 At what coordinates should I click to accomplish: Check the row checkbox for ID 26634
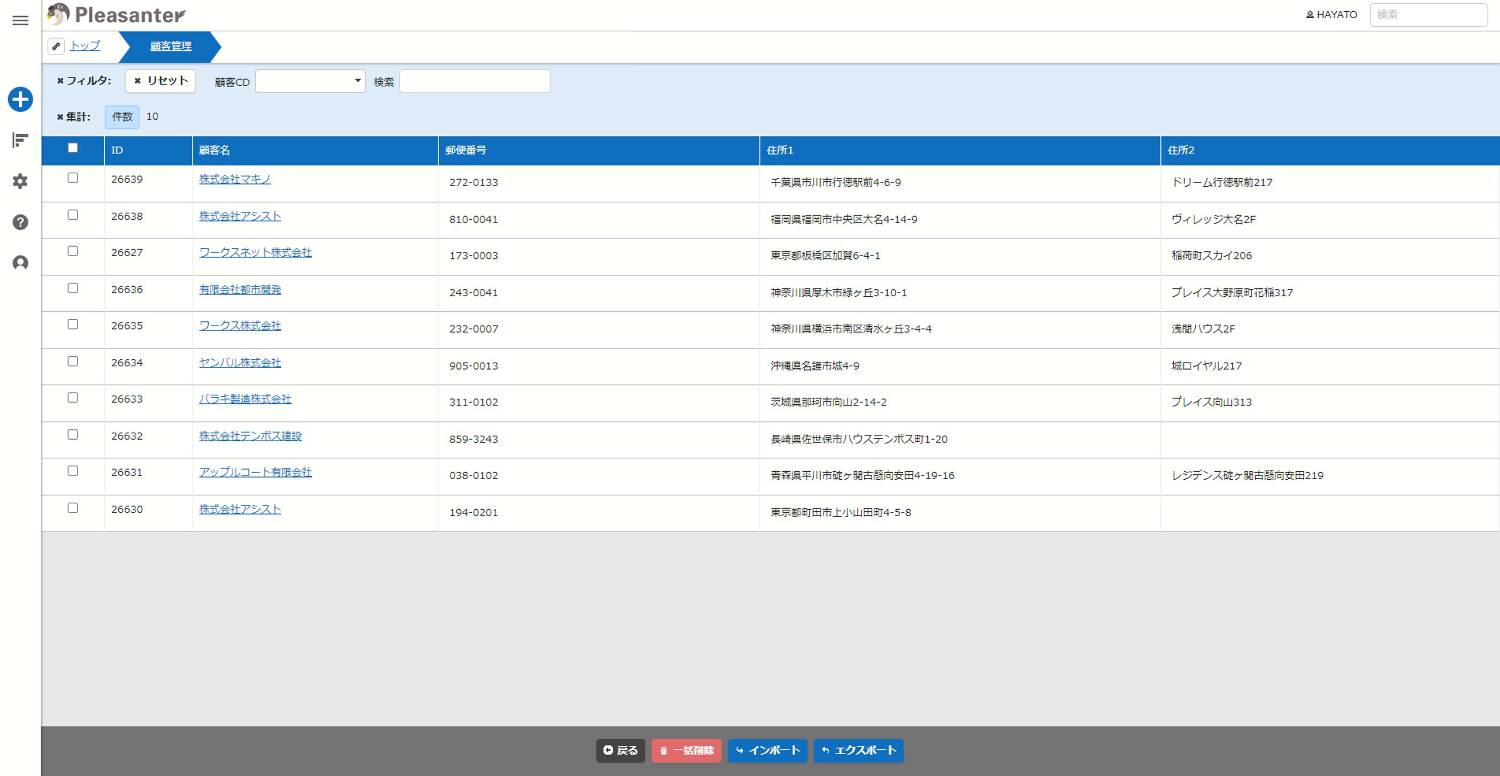click(73, 362)
